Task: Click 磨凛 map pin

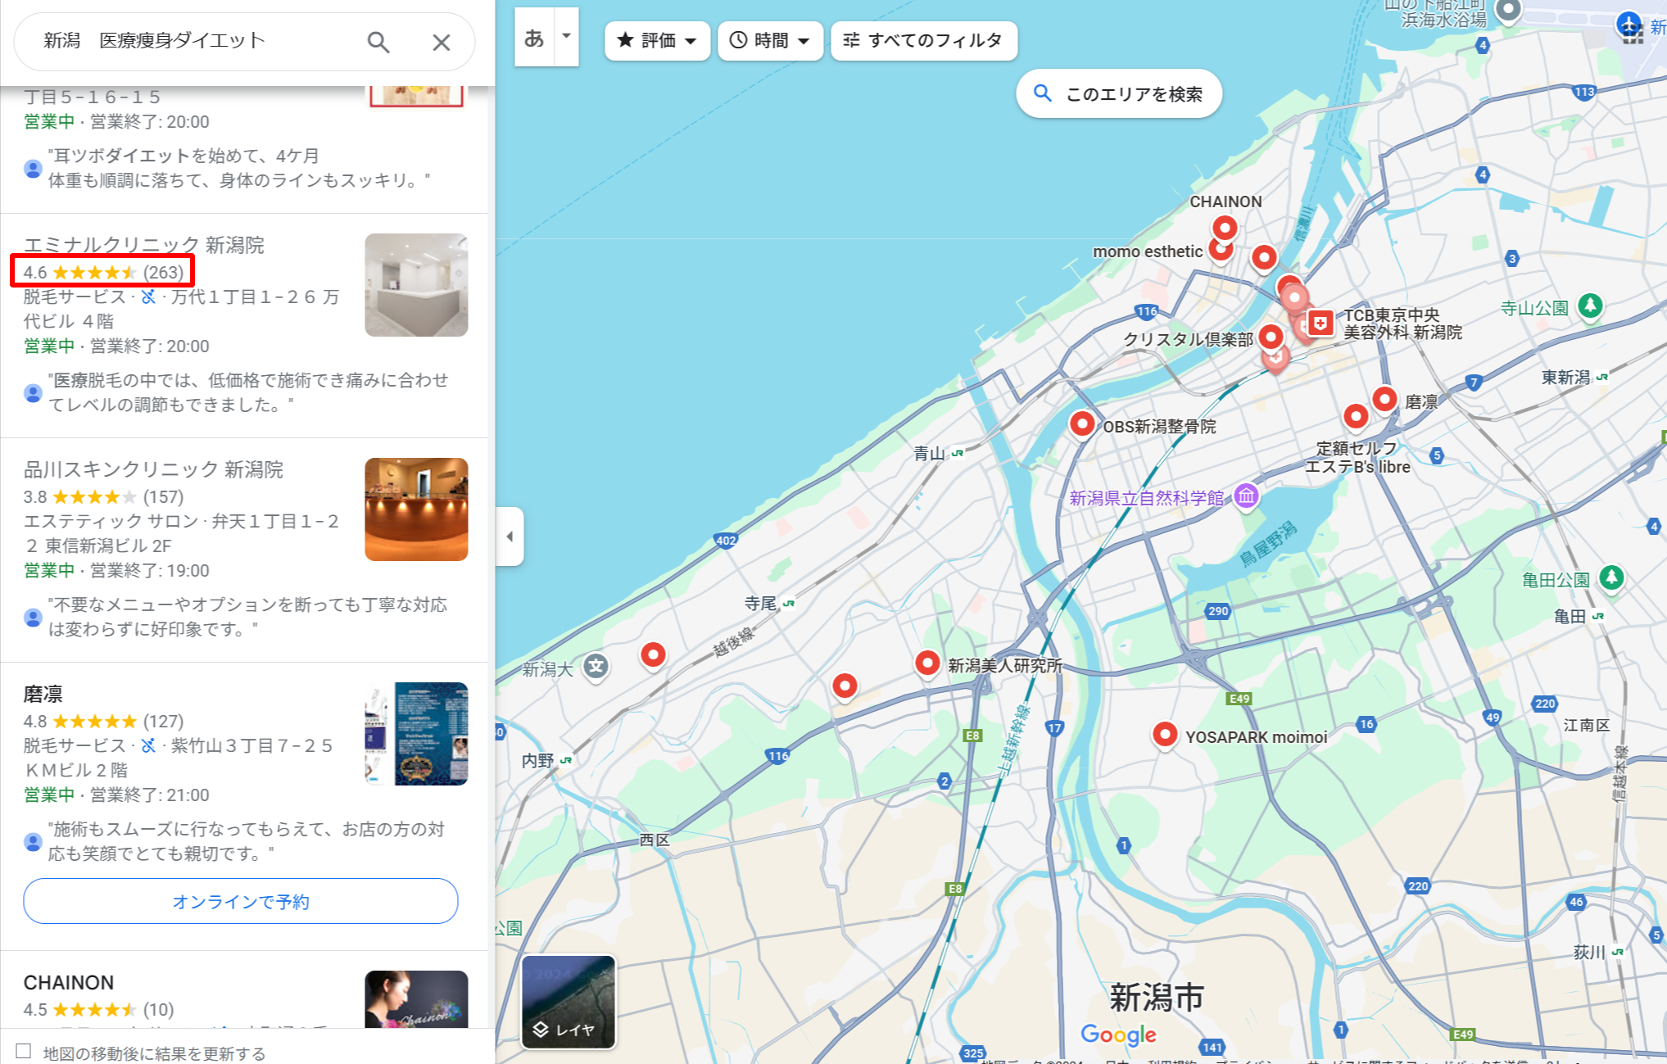Action: (x=1384, y=400)
